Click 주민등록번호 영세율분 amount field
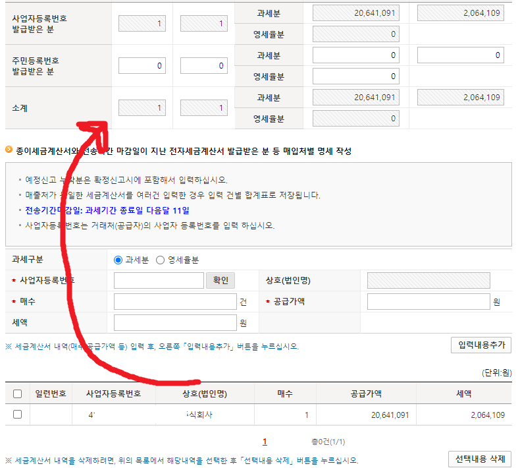The width and height of the screenshot is (518, 468). (x=355, y=76)
